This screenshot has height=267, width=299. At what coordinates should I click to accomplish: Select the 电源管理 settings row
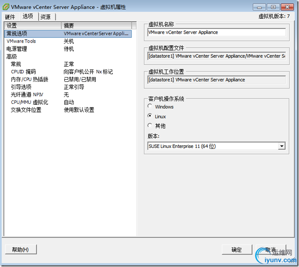[68, 49]
